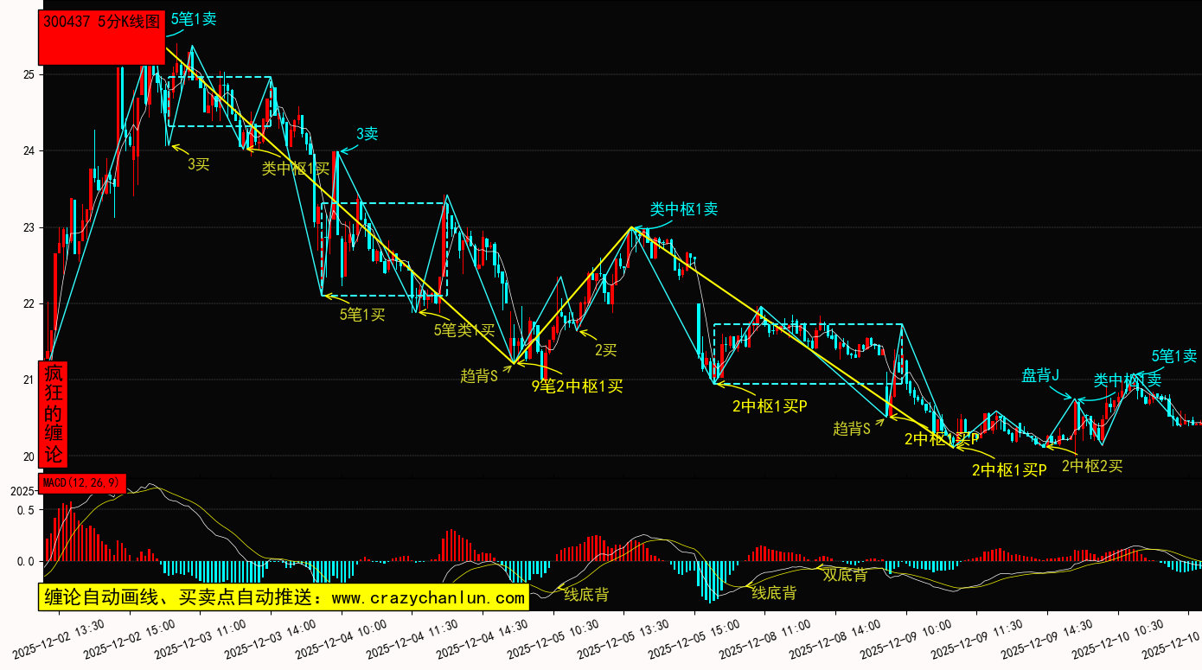The height and width of the screenshot is (670, 1202).
Task: Select the 类中枢1买 signal label
Action: coord(296,169)
